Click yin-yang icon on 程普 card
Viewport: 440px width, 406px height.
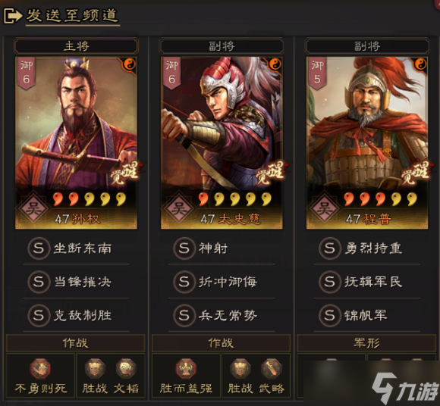coord(420,64)
